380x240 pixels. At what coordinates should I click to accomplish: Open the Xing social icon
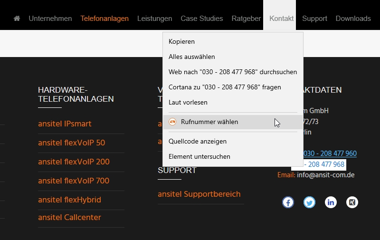point(352,202)
